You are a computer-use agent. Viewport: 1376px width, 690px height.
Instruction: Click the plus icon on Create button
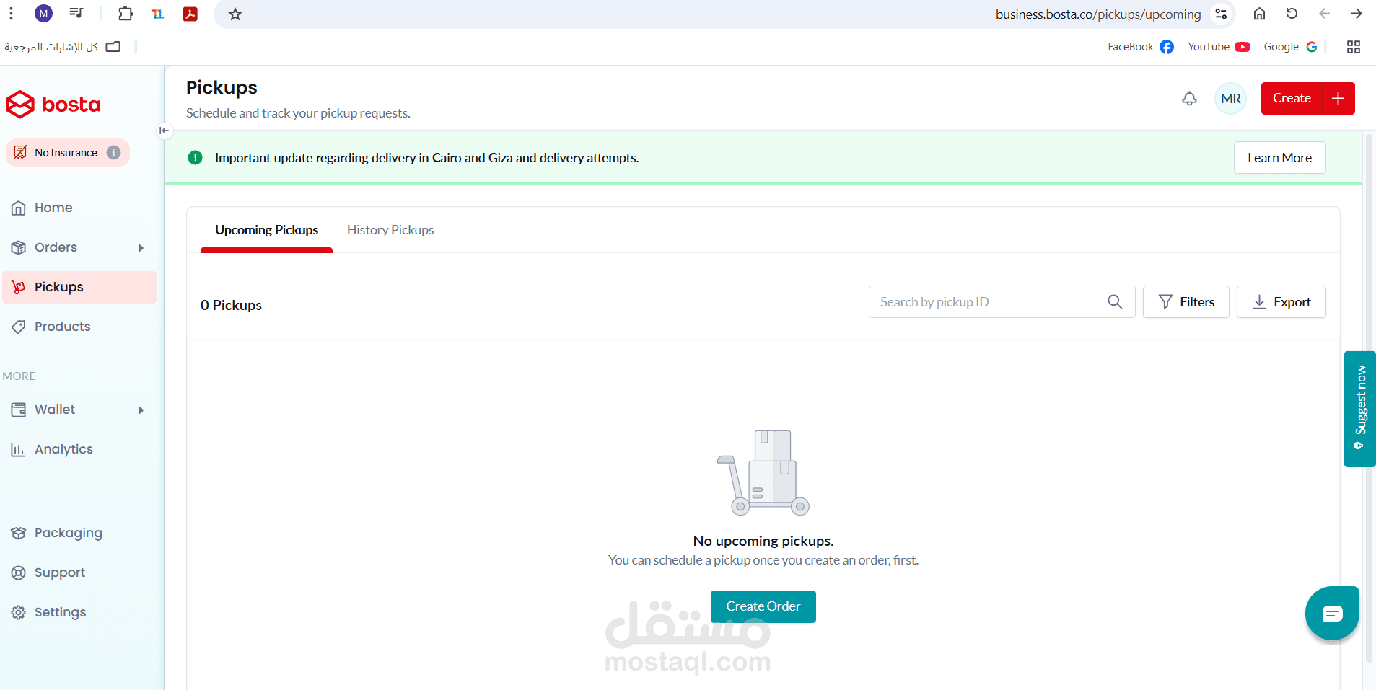pos(1338,99)
